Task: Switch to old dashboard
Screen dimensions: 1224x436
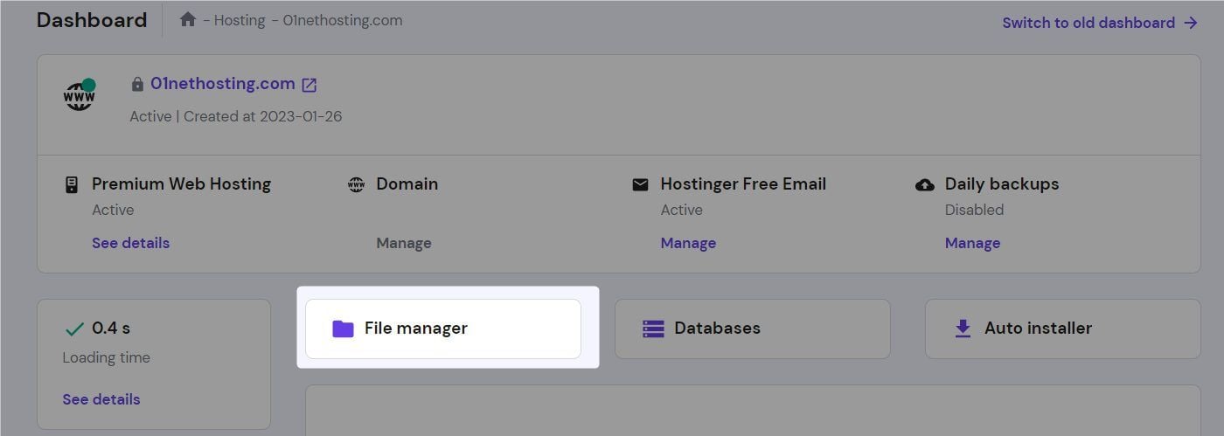Action: 1088,23
